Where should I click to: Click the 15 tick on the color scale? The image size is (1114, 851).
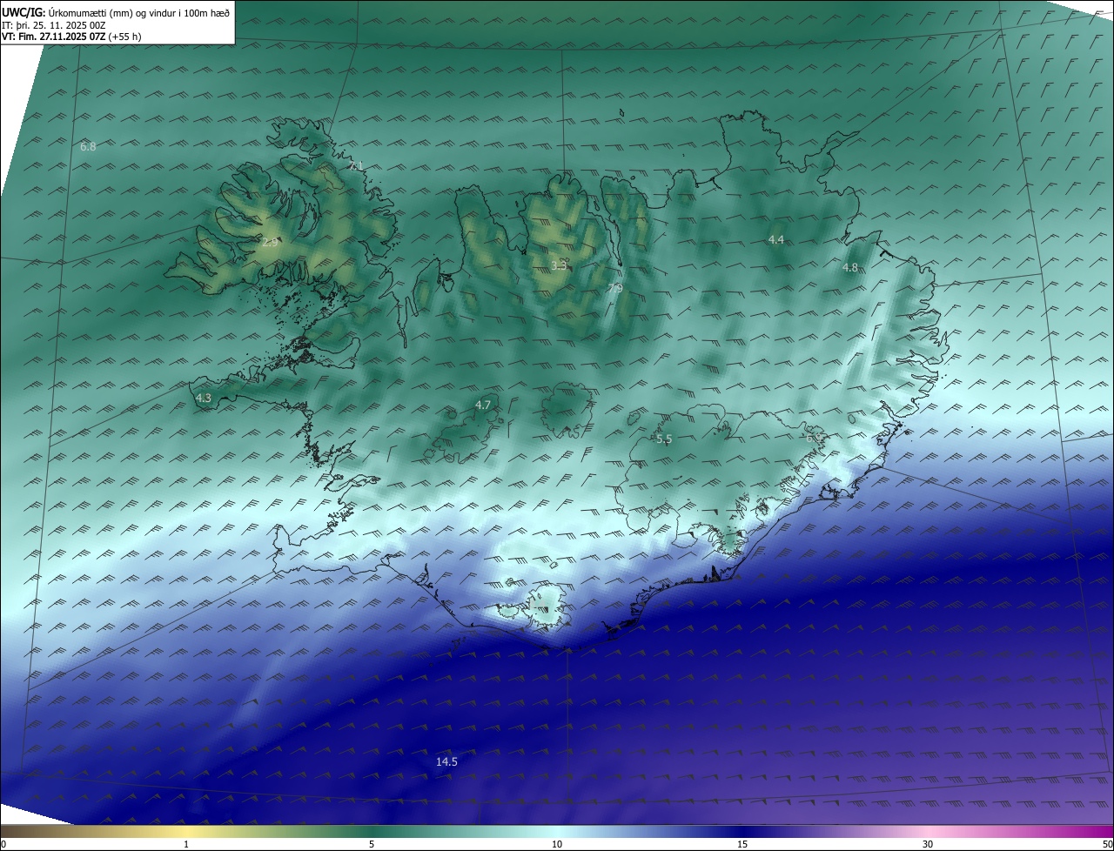point(742,844)
